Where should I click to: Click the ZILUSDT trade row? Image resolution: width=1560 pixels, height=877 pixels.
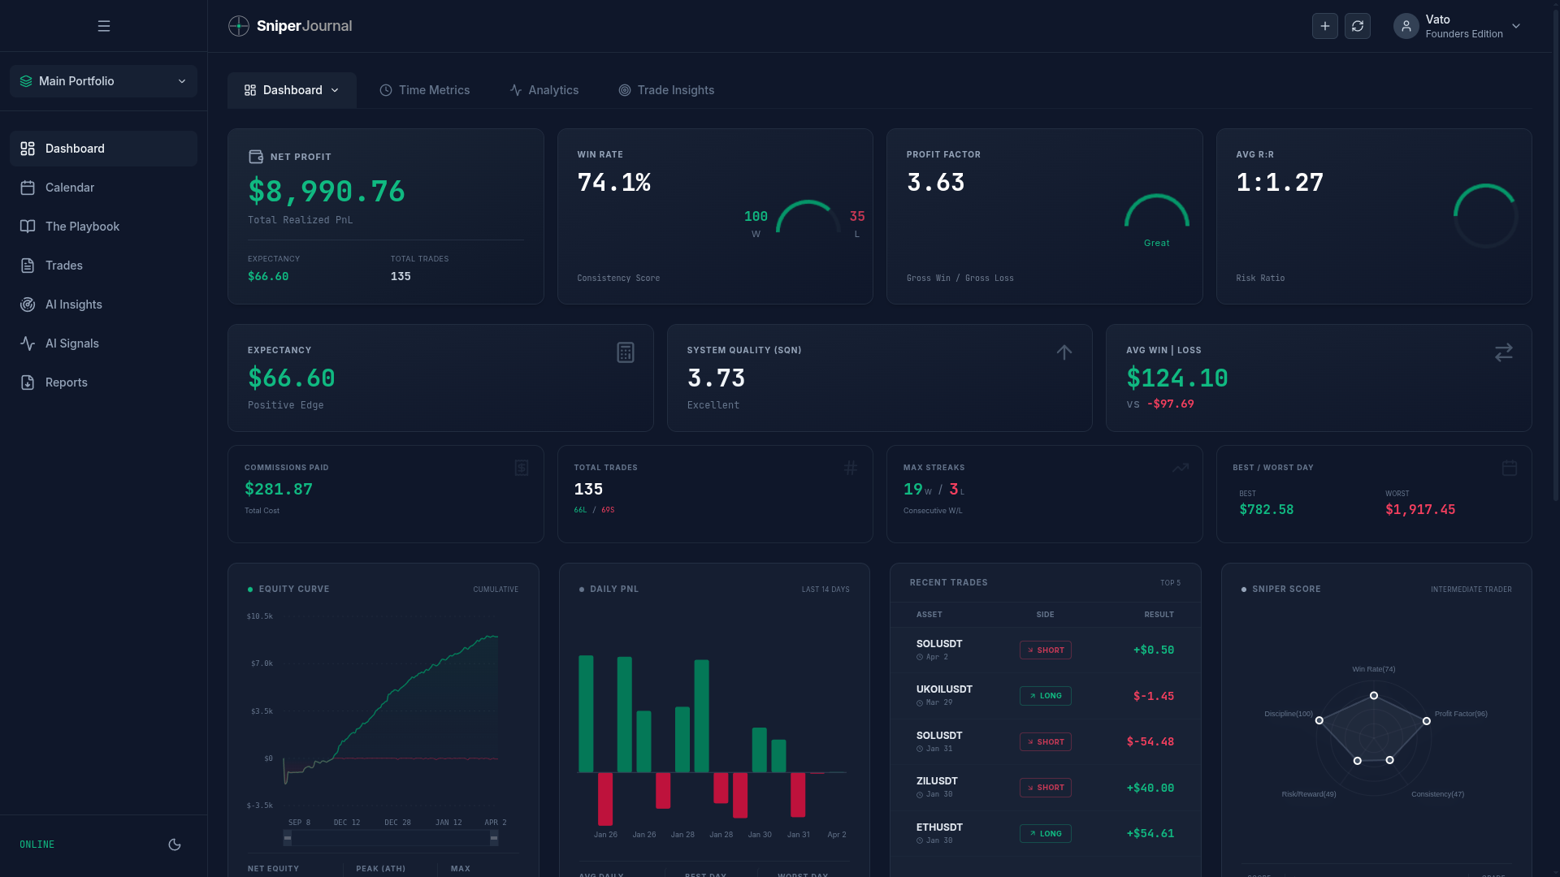[x=1046, y=788]
